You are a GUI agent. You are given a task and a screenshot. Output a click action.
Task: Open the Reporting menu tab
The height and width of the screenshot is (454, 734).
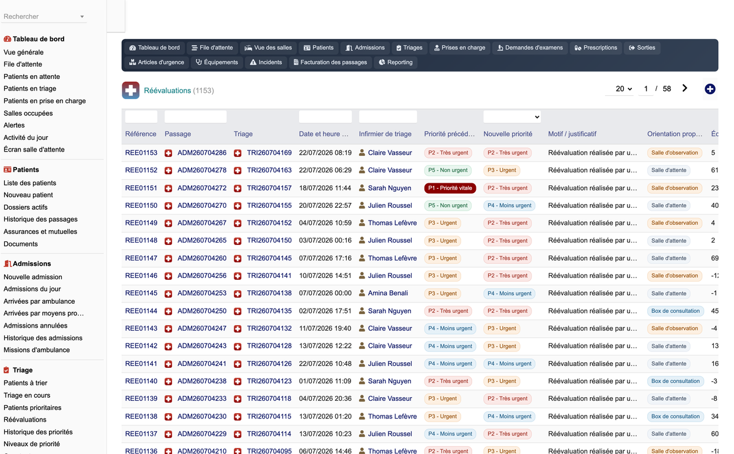click(396, 62)
